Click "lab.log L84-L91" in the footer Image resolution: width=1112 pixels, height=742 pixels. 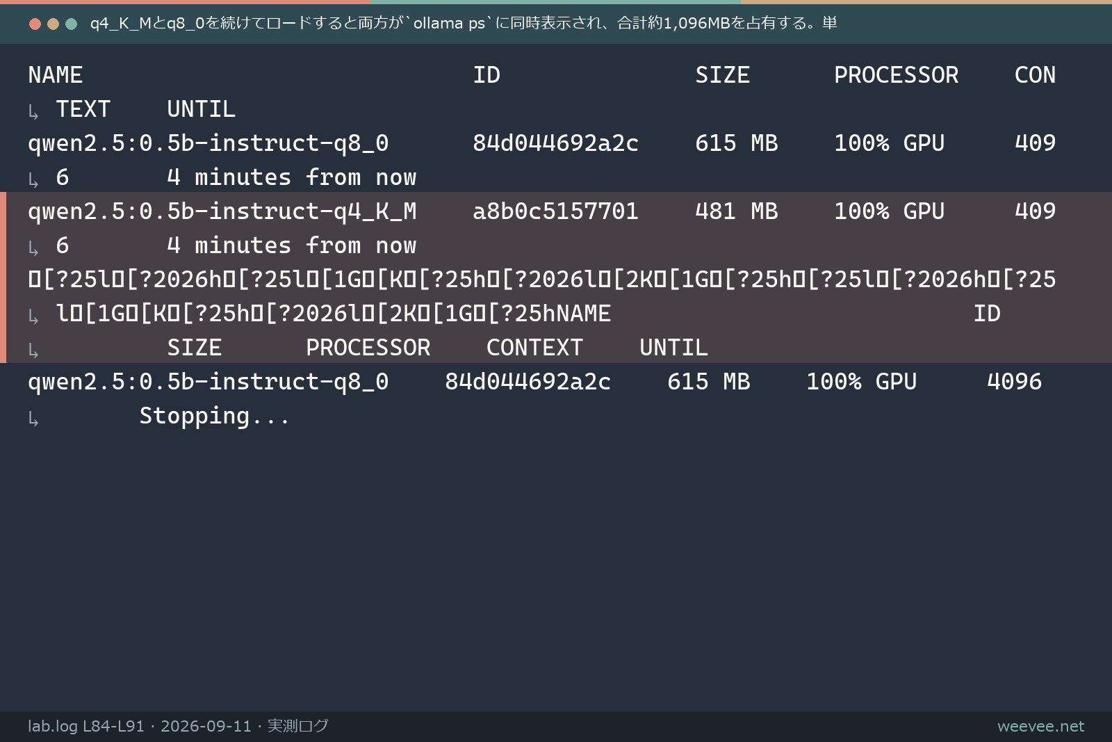coord(85,726)
